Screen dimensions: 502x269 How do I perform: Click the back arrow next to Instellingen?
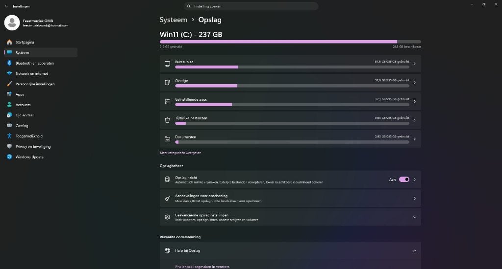pos(6,6)
